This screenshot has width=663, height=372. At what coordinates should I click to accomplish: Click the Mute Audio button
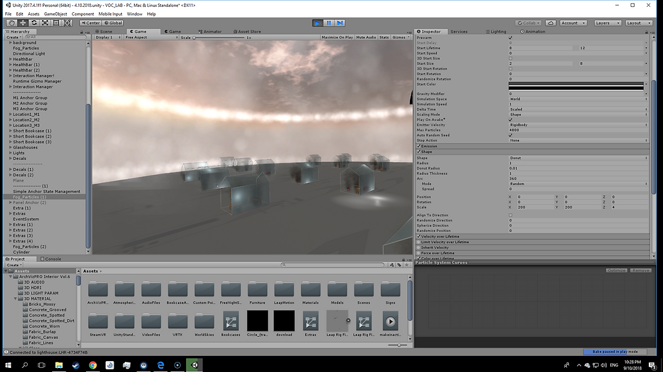366,37
